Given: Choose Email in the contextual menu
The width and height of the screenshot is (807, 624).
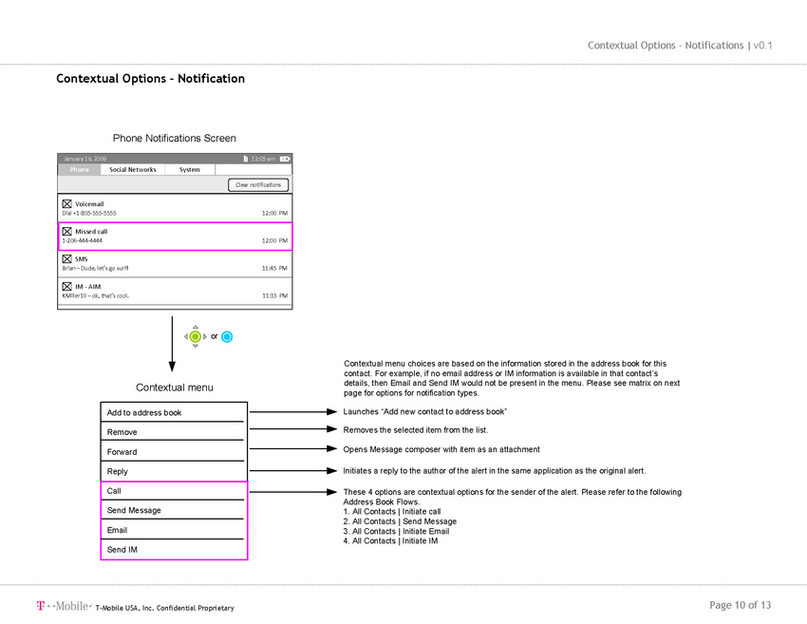Looking at the screenshot, I should (x=174, y=530).
